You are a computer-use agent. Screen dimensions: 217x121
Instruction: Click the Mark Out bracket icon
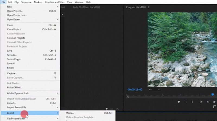pos(192,102)
